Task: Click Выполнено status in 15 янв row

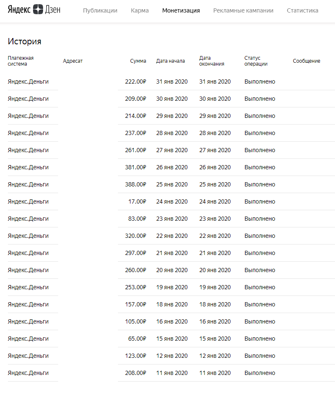Action: 260,339
